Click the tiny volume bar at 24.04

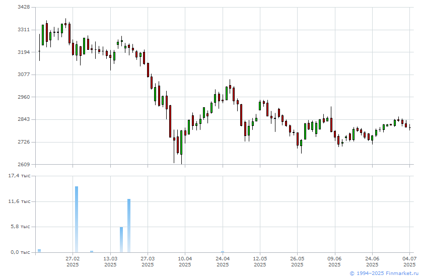223,252
